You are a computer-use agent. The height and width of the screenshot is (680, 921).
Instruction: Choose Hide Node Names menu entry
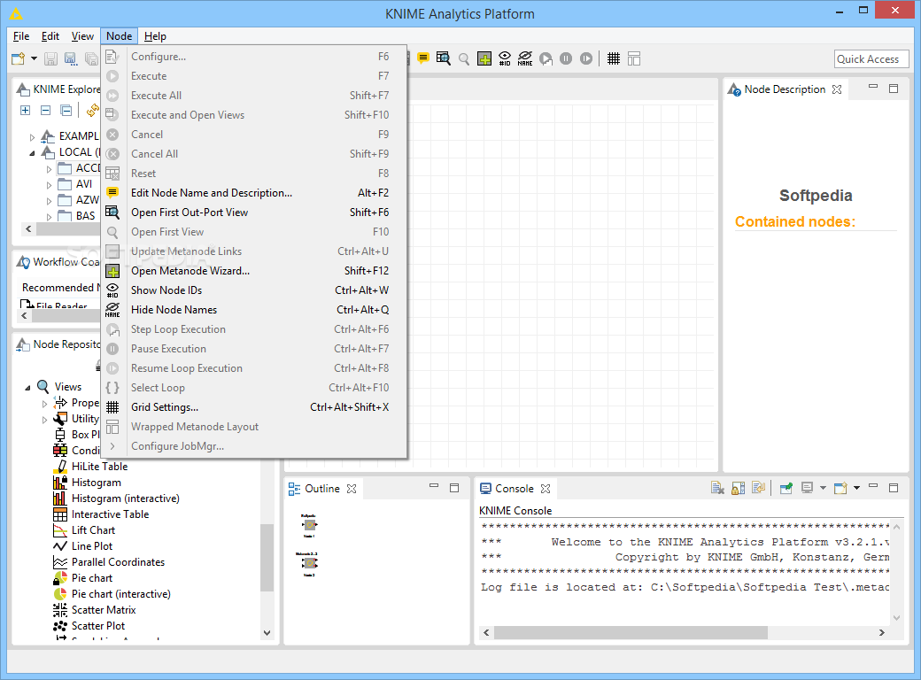(254, 310)
